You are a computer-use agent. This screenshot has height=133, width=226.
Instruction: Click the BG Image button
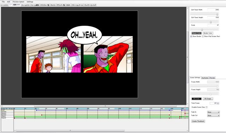click(208, 99)
